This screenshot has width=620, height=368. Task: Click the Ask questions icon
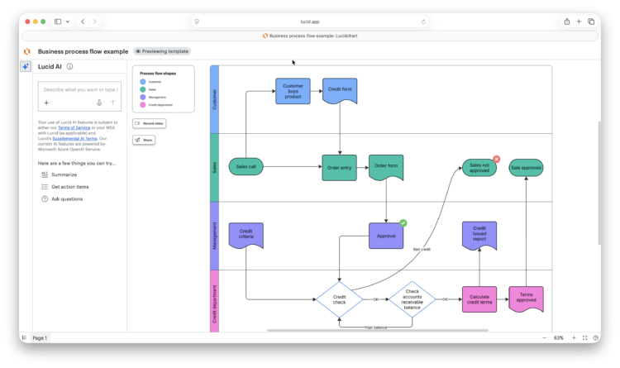coord(45,199)
